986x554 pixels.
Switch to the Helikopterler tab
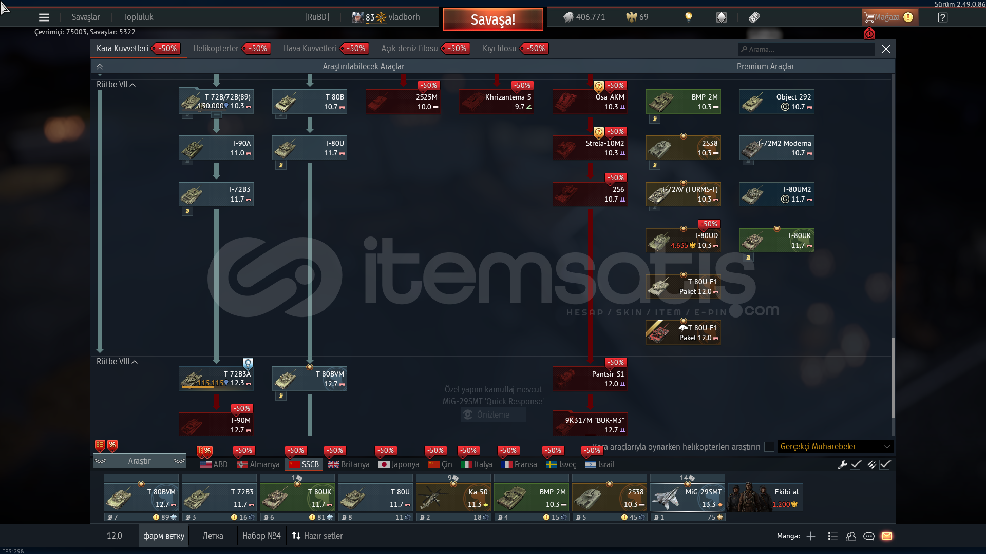[x=216, y=48]
